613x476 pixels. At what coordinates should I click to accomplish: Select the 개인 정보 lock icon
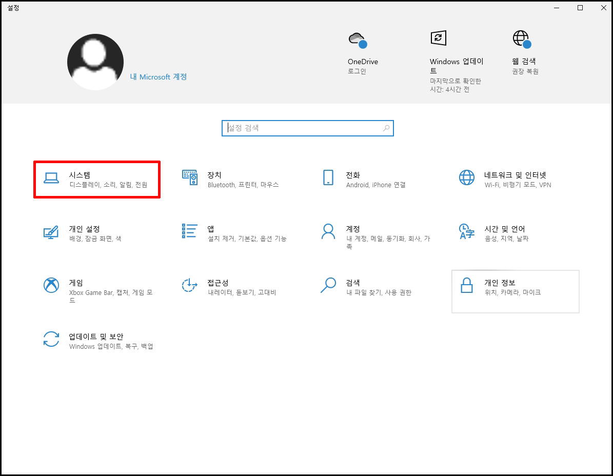click(467, 285)
